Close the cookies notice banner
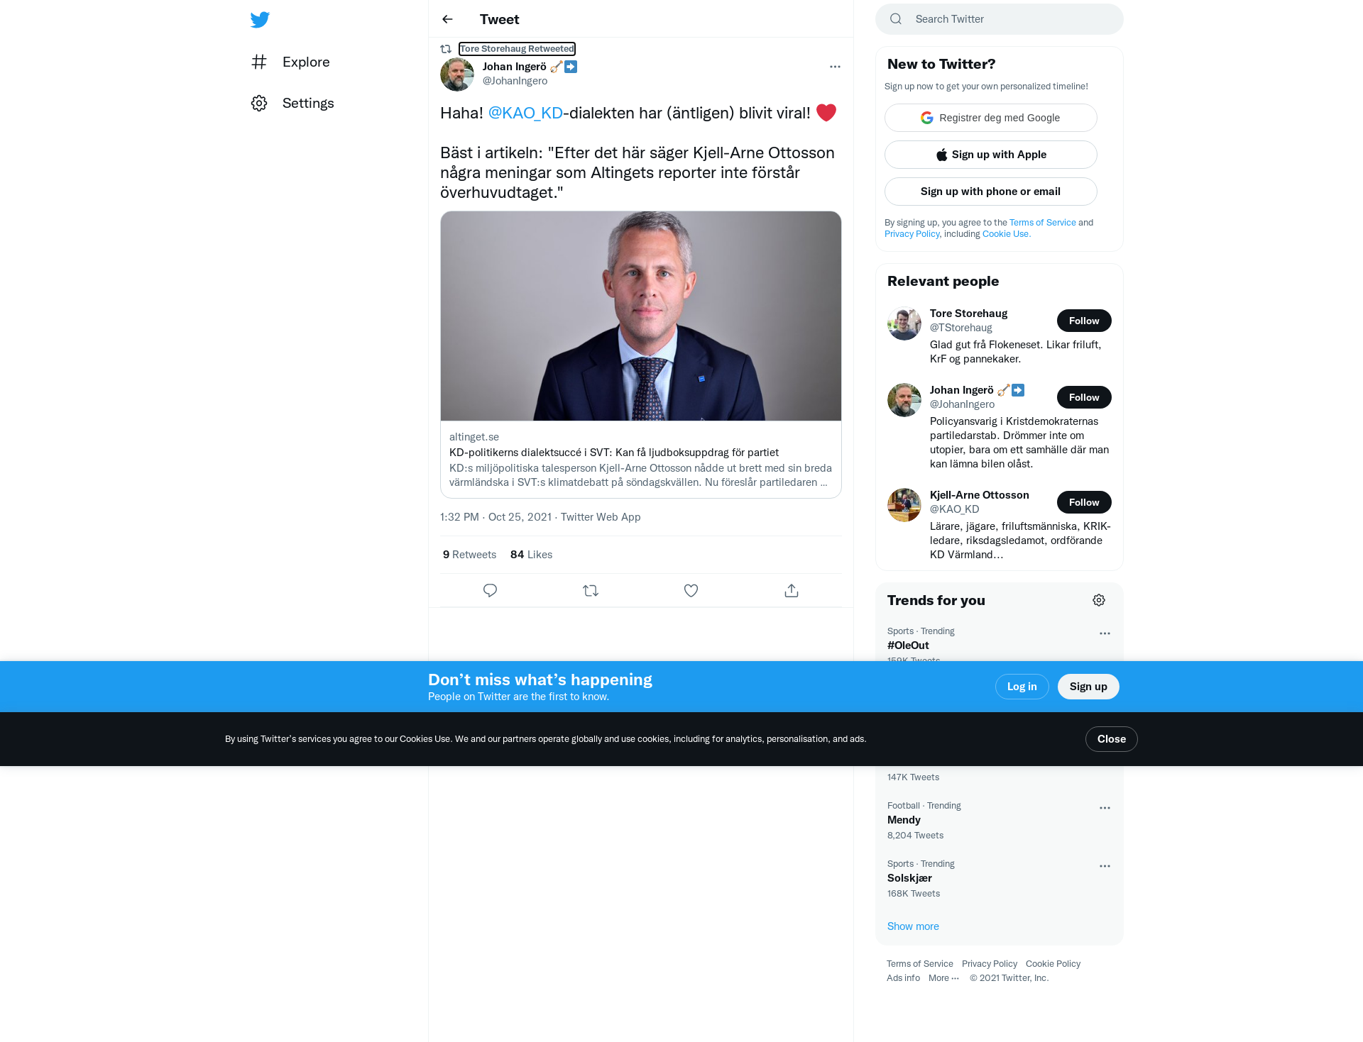 pyautogui.click(x=1111, y=739)
